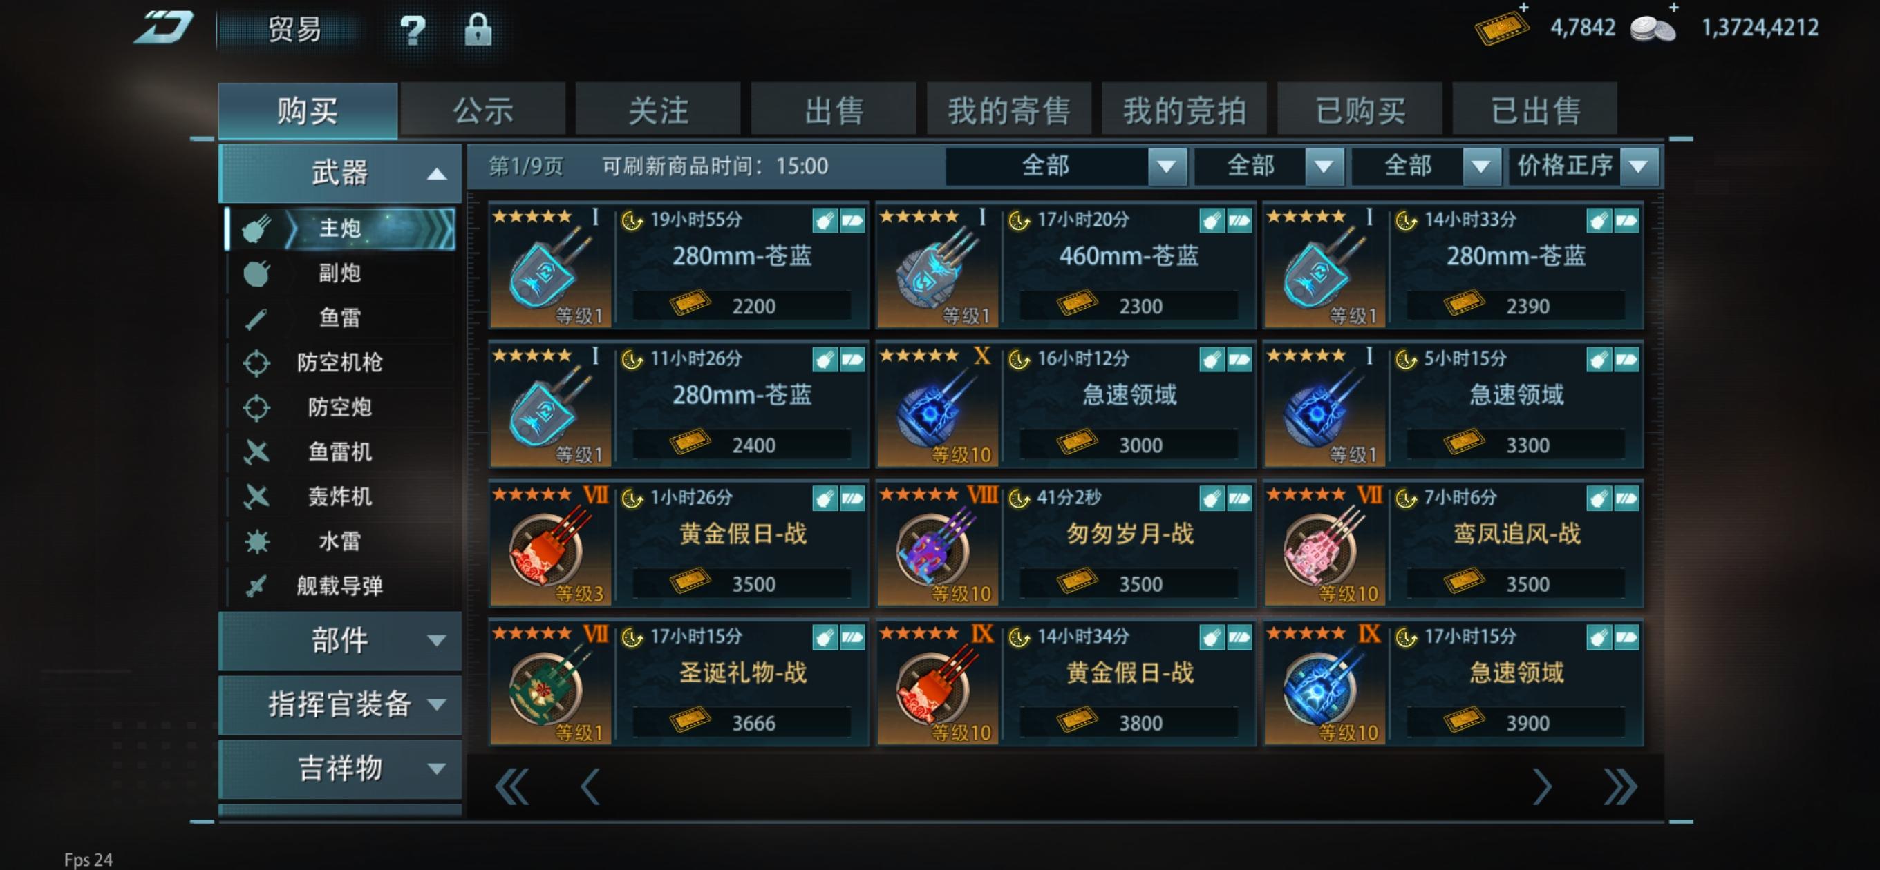The height and width of the screenshot is (870, 1880).
Task: Click the lock icon beside help
Action: tap(478, 30)
